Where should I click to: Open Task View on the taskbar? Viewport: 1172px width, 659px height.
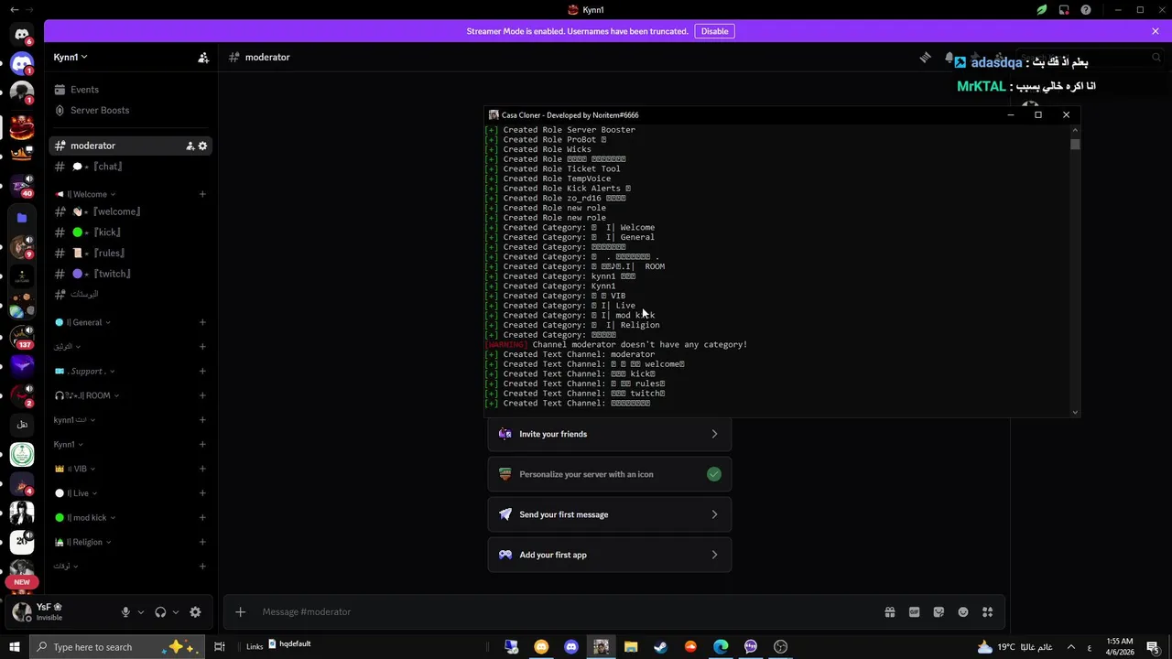pyautogui.click(x=220, y=647)
